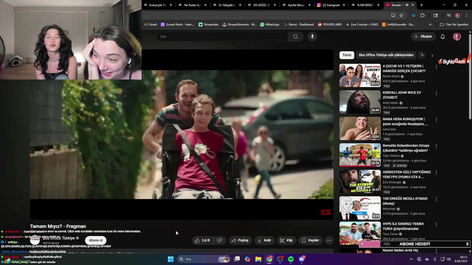
Task: Open Gmail bookmark
Action: click(150, 25)
